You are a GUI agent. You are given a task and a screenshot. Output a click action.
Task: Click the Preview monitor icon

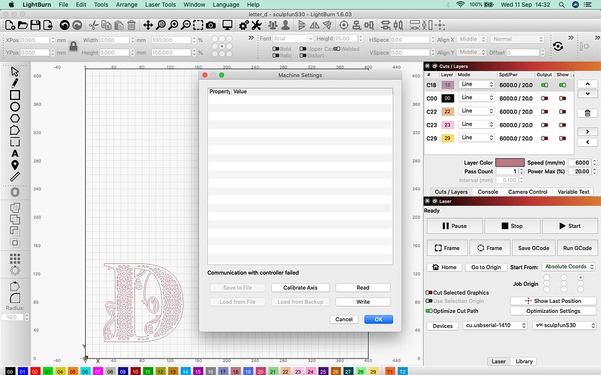pos(227,25)
